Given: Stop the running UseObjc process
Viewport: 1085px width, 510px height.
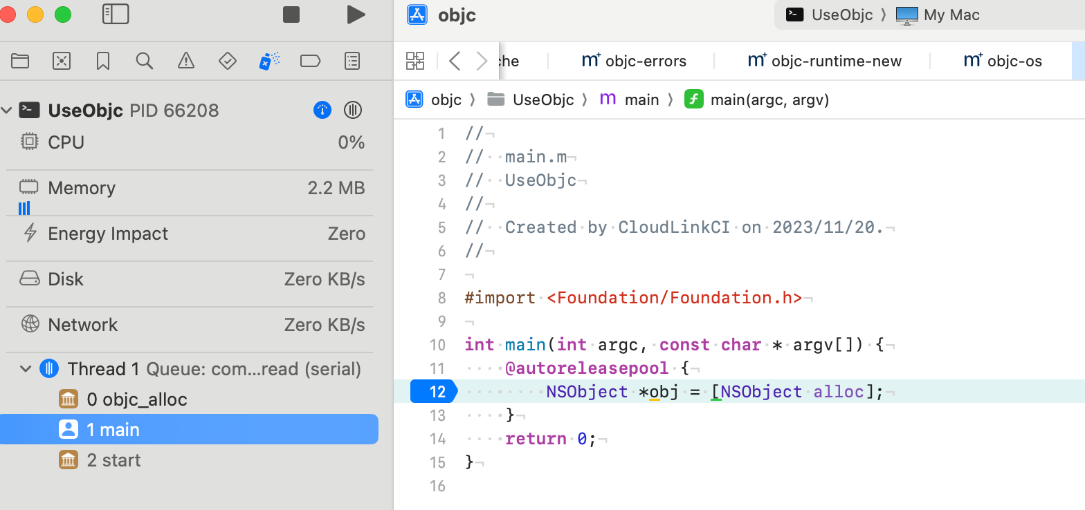Looking at the screenshot, I should point(291,15).
